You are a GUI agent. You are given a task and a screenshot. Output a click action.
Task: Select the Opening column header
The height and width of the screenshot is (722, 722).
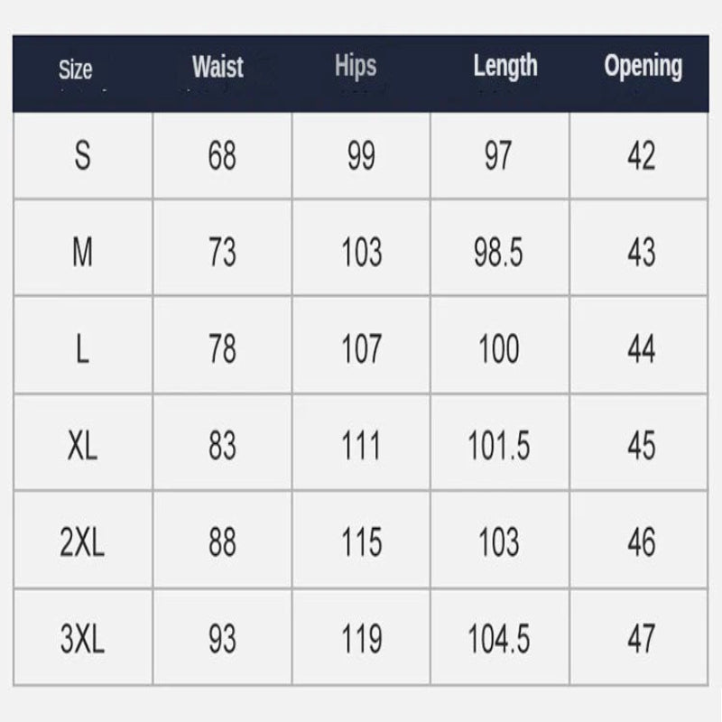(x=643, y=66)
